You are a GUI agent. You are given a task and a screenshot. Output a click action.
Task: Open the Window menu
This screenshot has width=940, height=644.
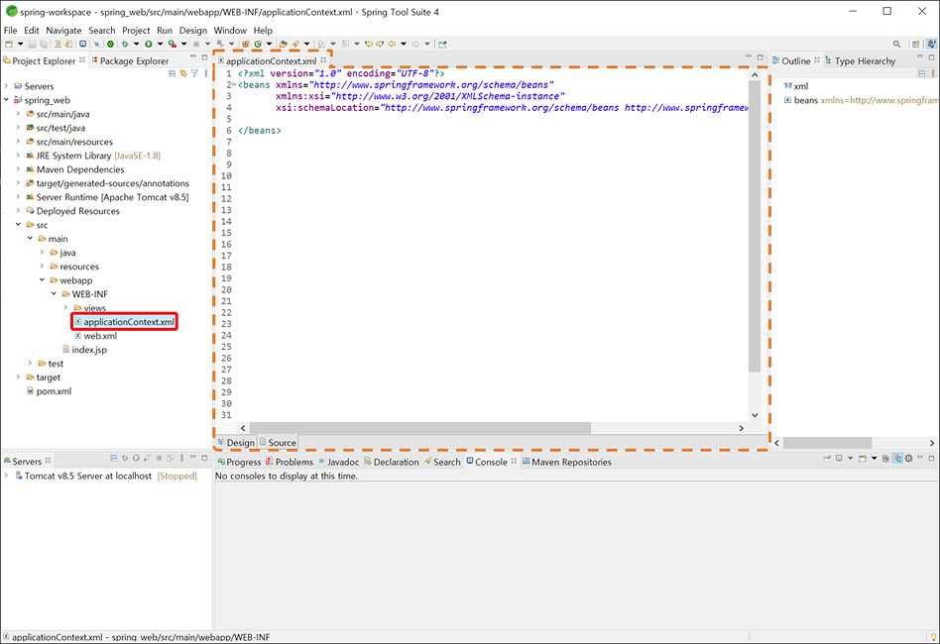(230, 30)
